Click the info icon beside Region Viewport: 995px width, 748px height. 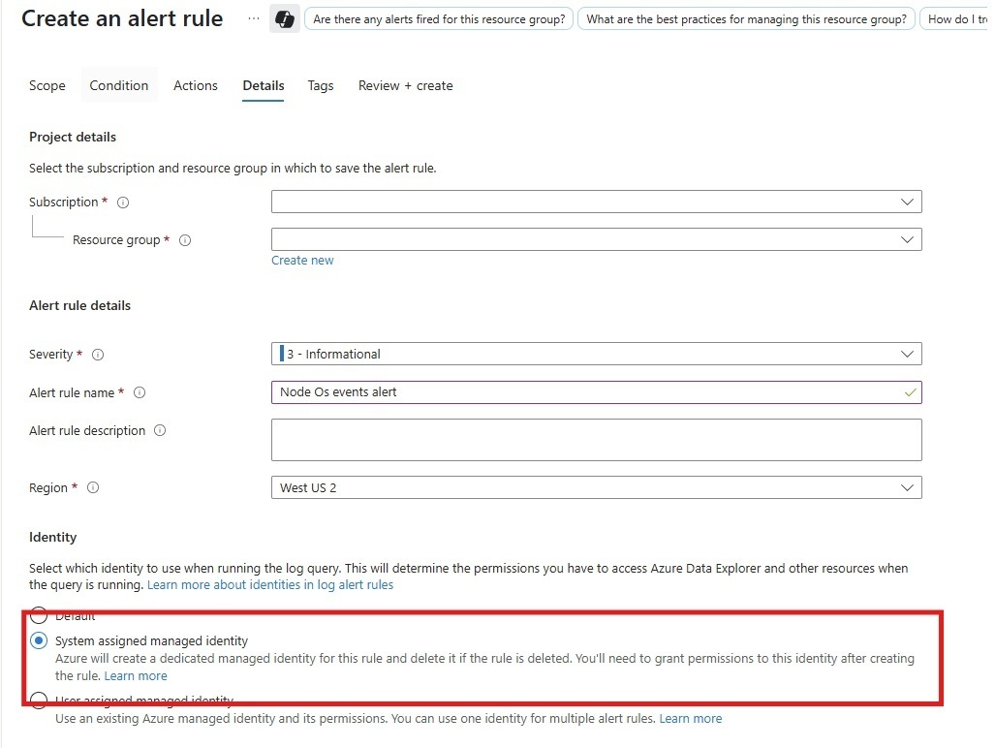93,487
